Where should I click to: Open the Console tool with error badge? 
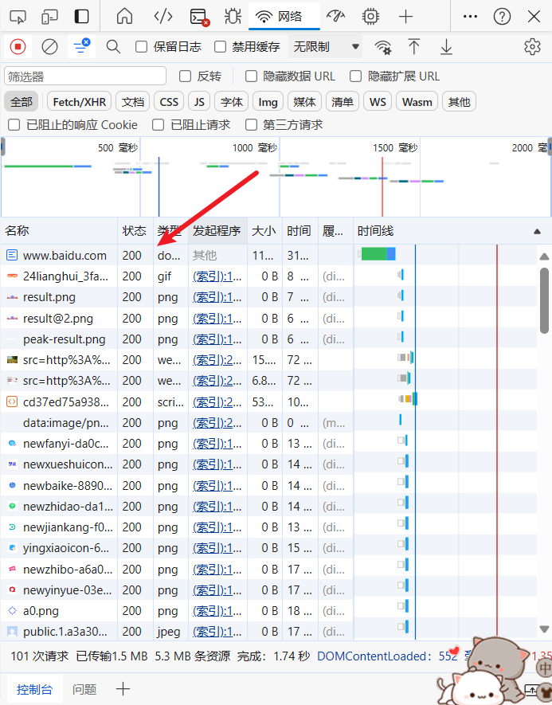199,17
